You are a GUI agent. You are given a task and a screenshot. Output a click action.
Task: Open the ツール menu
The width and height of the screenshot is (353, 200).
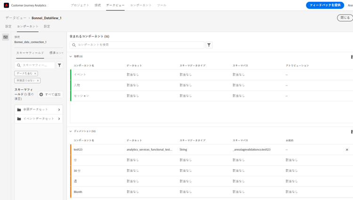click(161, 5)
